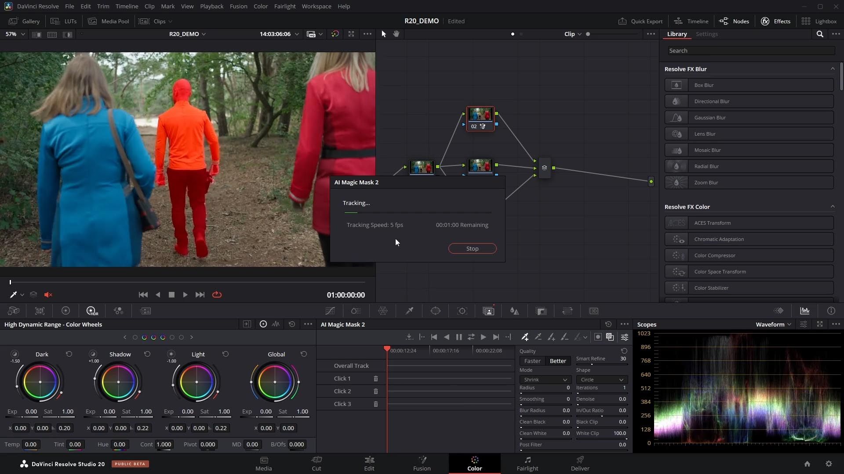Open the Media Pool panel

[109, 21]
